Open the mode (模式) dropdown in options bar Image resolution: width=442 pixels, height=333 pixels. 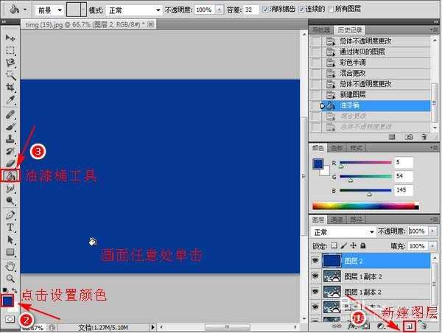(x=134, y=10)
